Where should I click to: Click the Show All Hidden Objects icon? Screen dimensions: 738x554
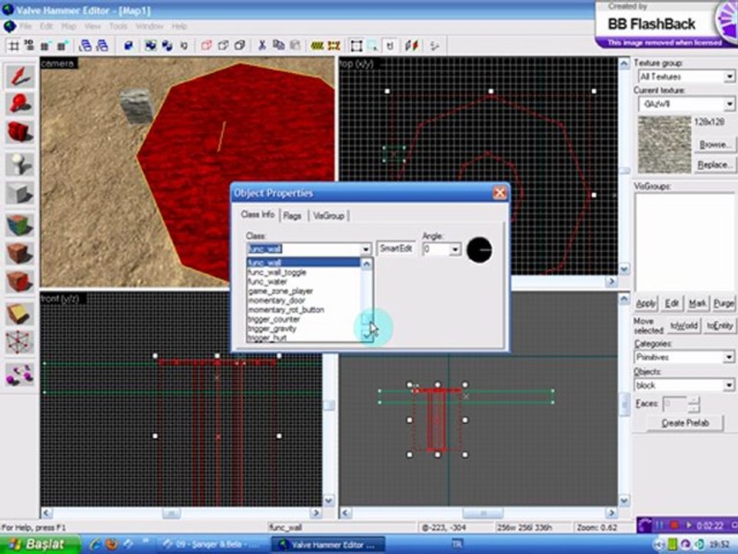pos(240,45)
